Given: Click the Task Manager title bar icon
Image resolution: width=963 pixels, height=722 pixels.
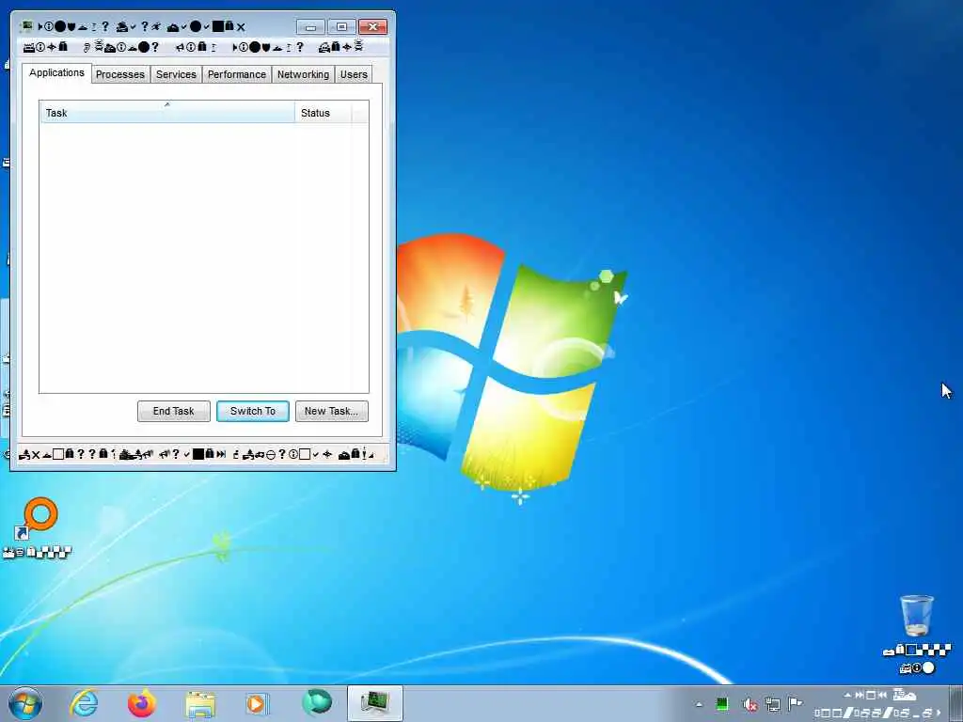Looking at the screenshot, I should tap(26, 26).
